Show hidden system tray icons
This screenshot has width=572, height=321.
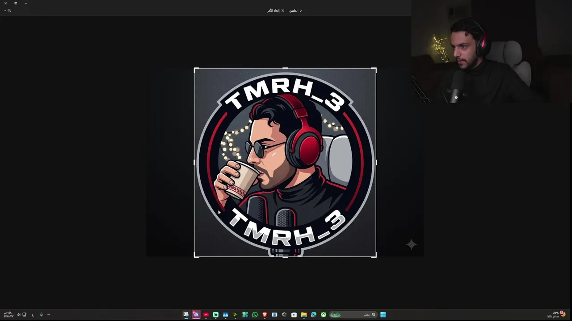48,315
